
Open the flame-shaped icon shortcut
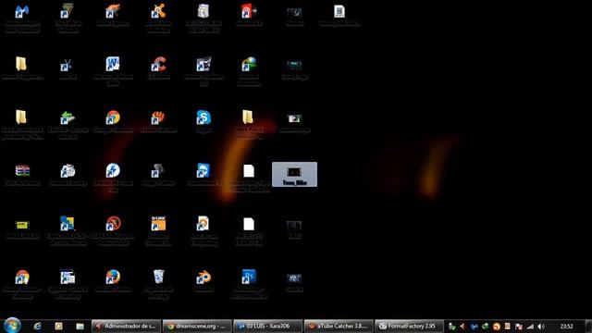tap(113, 12)
